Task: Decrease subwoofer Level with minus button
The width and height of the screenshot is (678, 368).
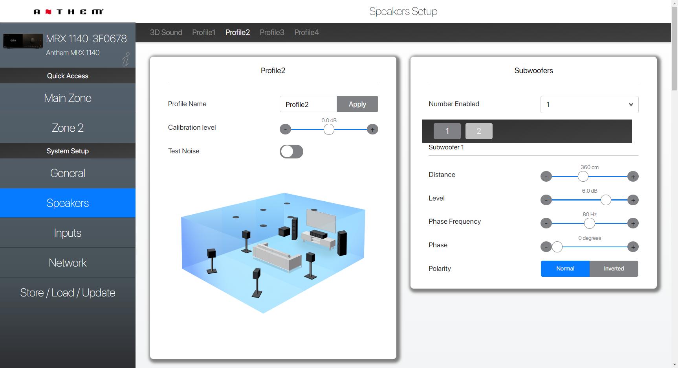Action: (546, 200)
